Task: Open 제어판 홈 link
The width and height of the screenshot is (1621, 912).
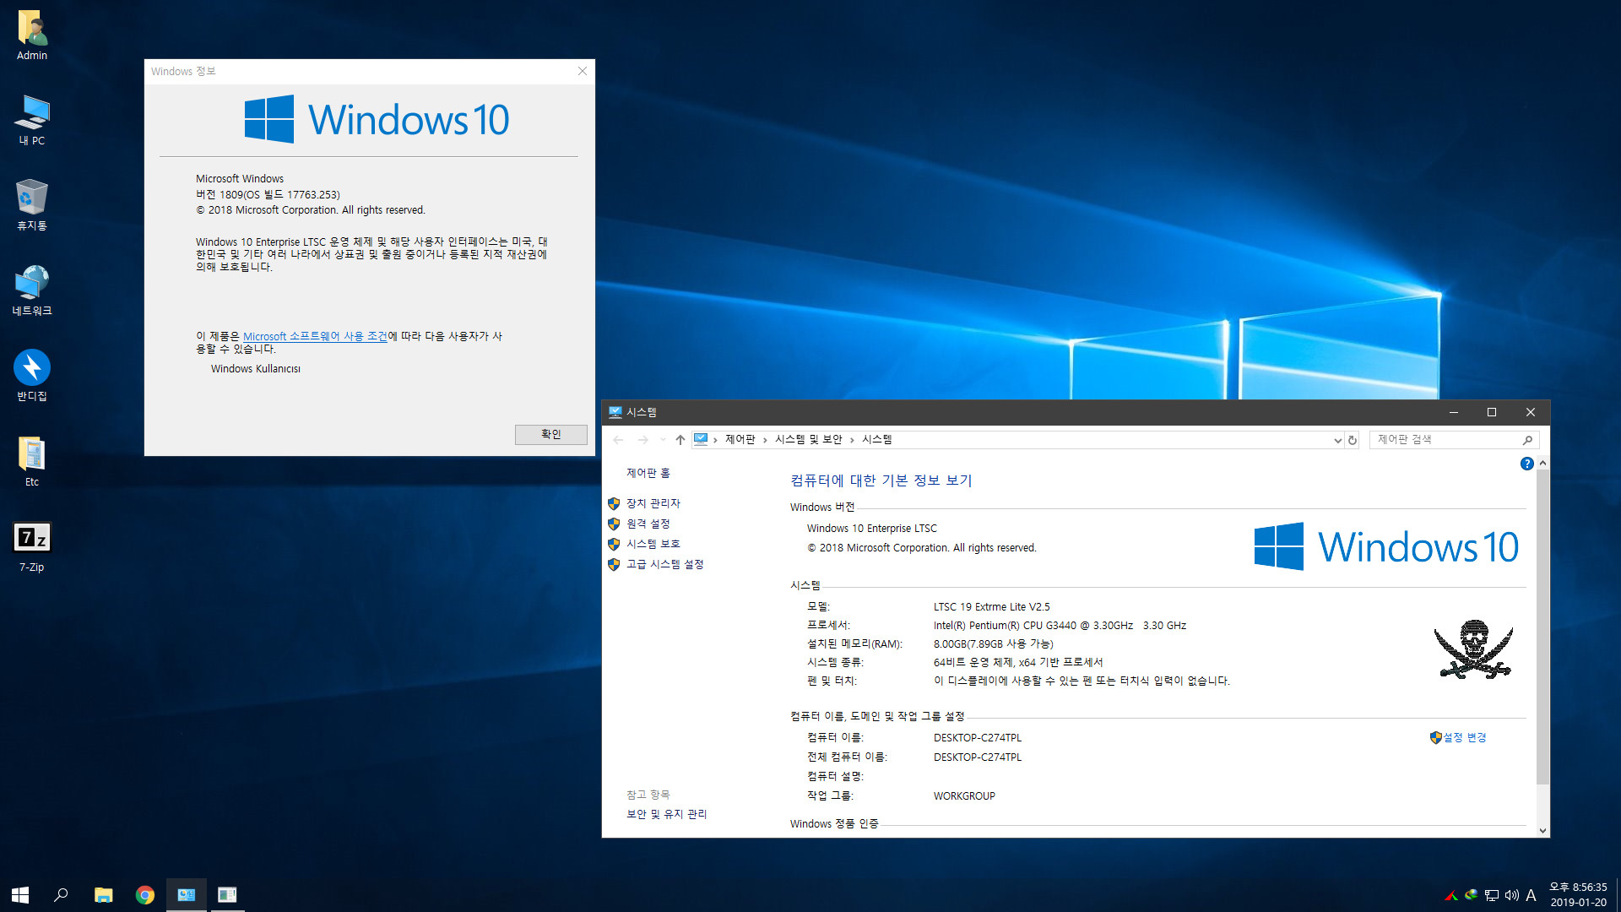Action: pyautogui.click(x=648, y=474)
